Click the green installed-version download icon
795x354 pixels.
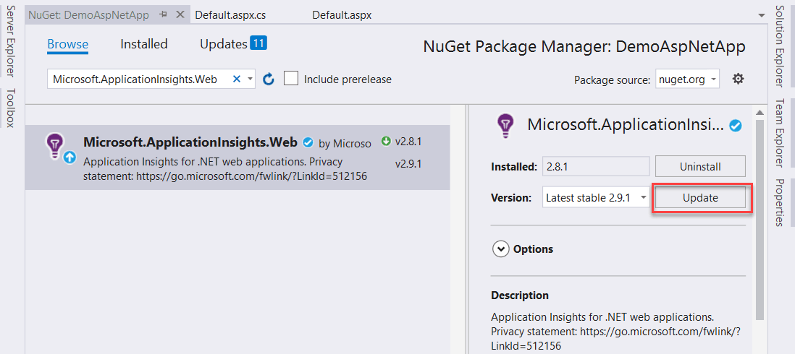387,142
